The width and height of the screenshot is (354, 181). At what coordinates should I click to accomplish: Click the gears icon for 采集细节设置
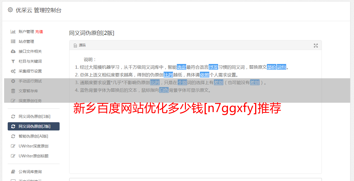click(x=13, y=71)
